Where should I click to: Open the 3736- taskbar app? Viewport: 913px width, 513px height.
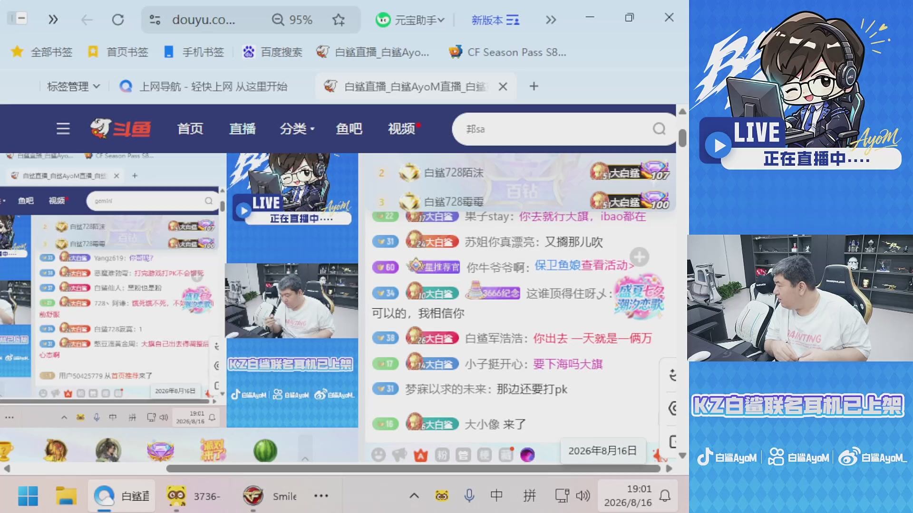(x=194, y=496)
